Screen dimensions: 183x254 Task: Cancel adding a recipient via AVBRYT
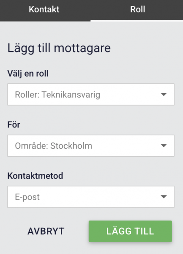coord(46,231)
